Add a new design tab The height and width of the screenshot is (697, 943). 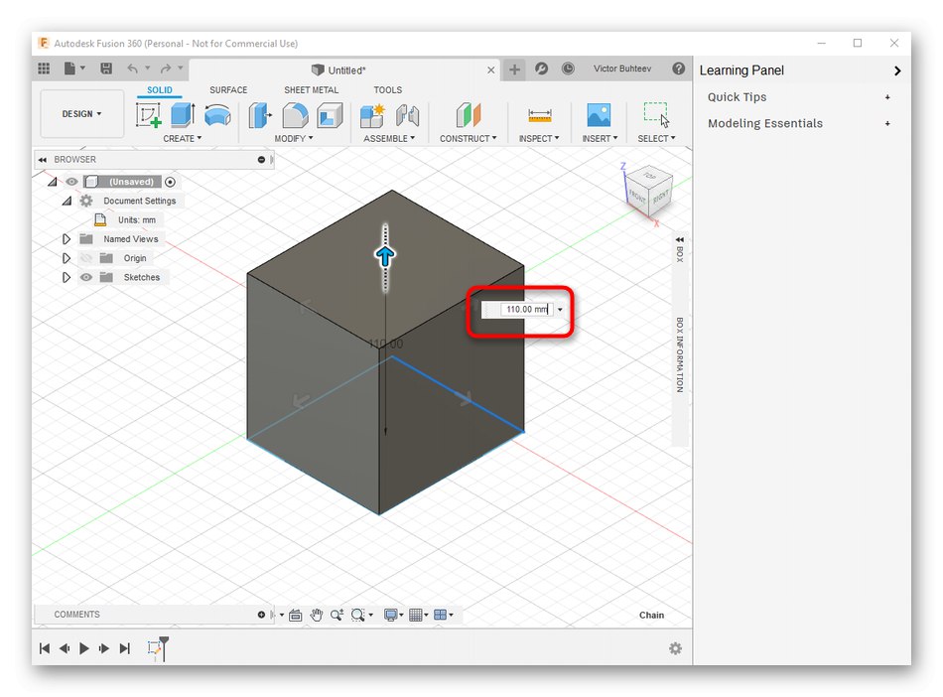pos(514,70)
